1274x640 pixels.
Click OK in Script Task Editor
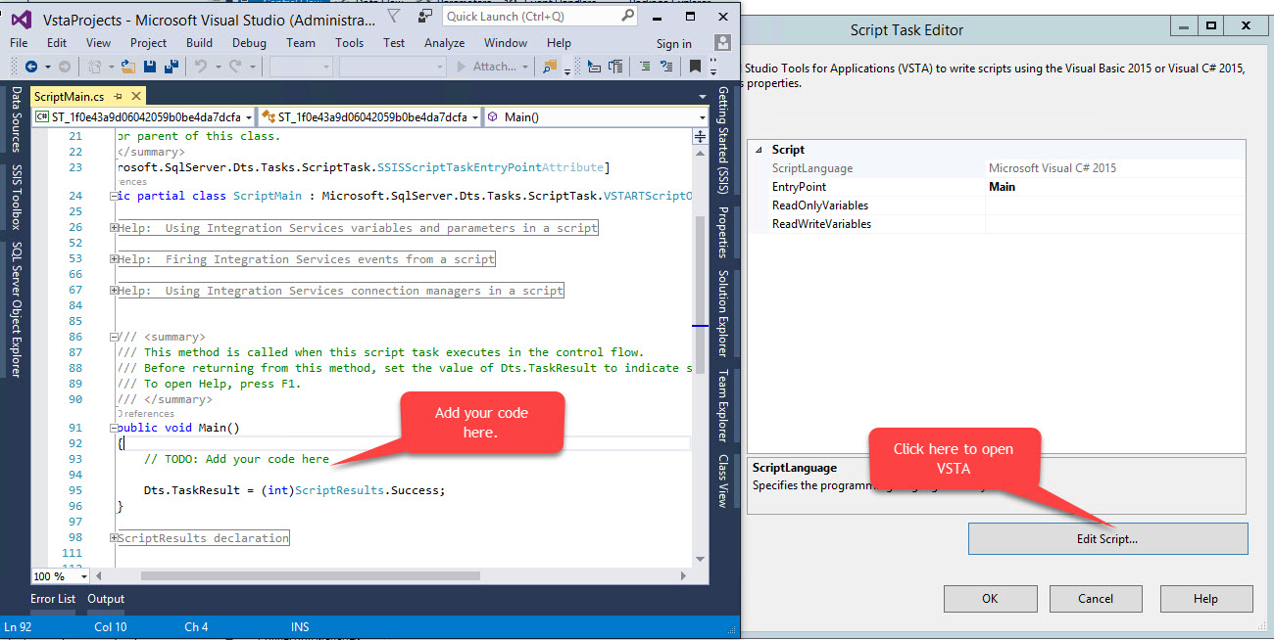(990, 599)
